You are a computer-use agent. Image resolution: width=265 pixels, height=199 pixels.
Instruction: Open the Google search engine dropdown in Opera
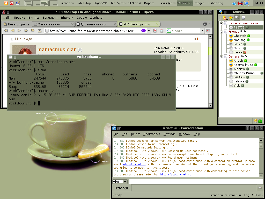[x=202, y=31]
